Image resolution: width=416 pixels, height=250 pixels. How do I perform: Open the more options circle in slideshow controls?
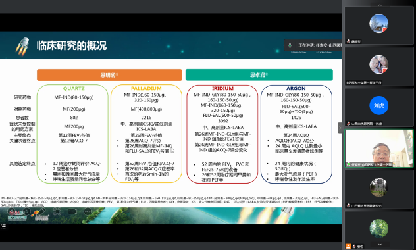pyautogui.click(x=88, y=212)
